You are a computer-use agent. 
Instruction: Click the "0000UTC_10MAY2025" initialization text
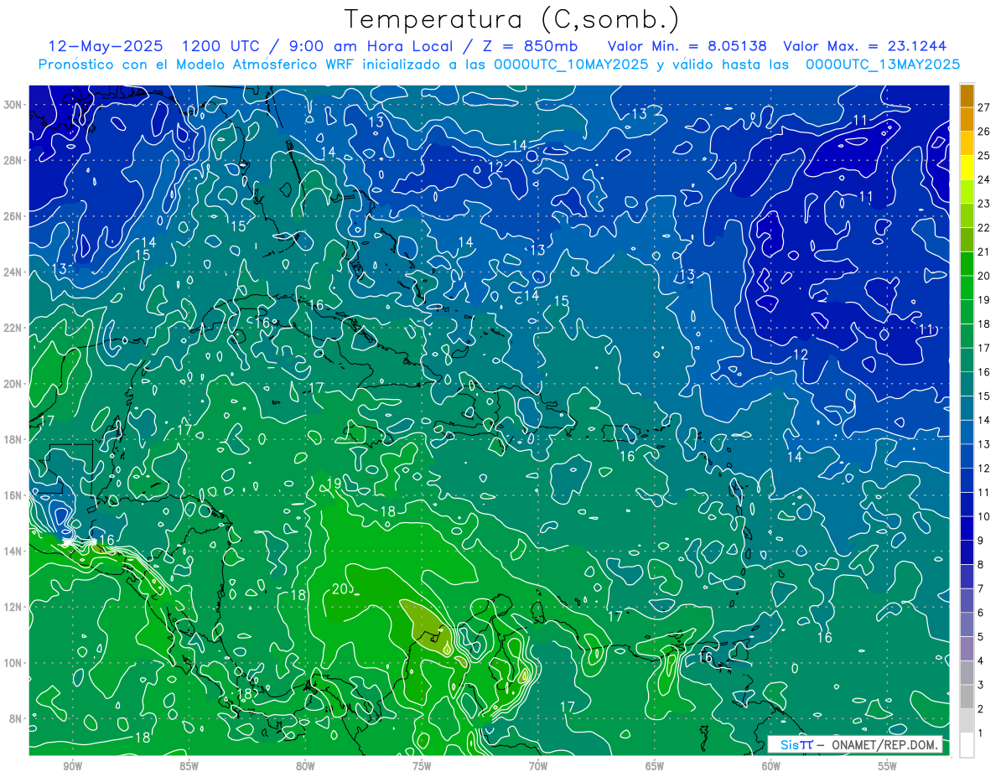point(571,65)
